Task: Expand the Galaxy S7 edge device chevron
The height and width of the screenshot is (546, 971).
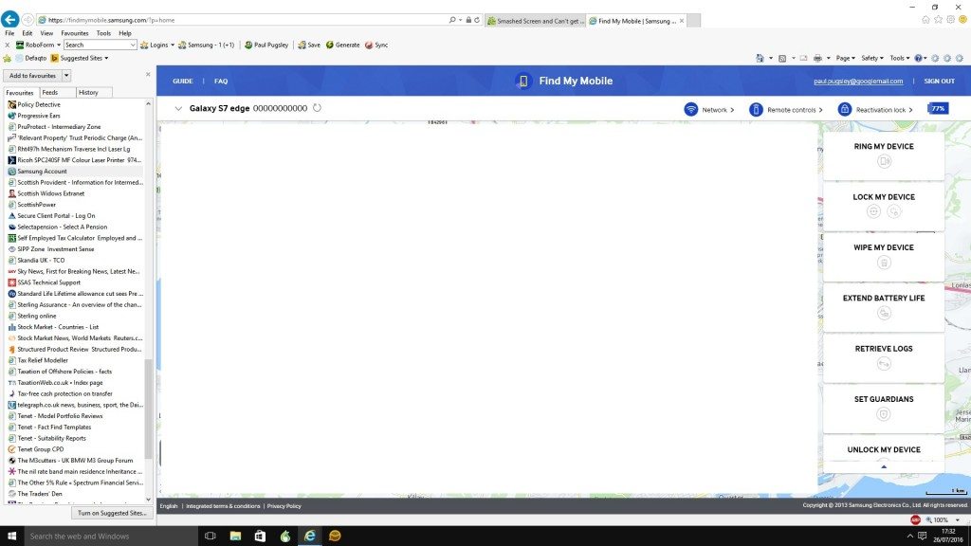Action: (178, 108)
